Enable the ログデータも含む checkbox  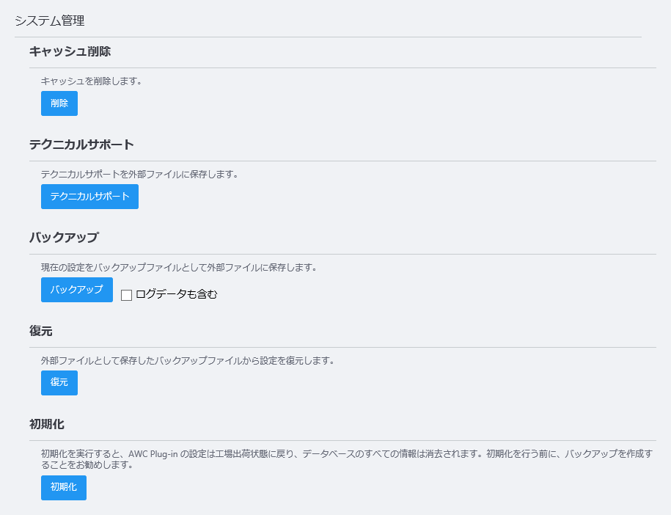[x=126, y=295]
